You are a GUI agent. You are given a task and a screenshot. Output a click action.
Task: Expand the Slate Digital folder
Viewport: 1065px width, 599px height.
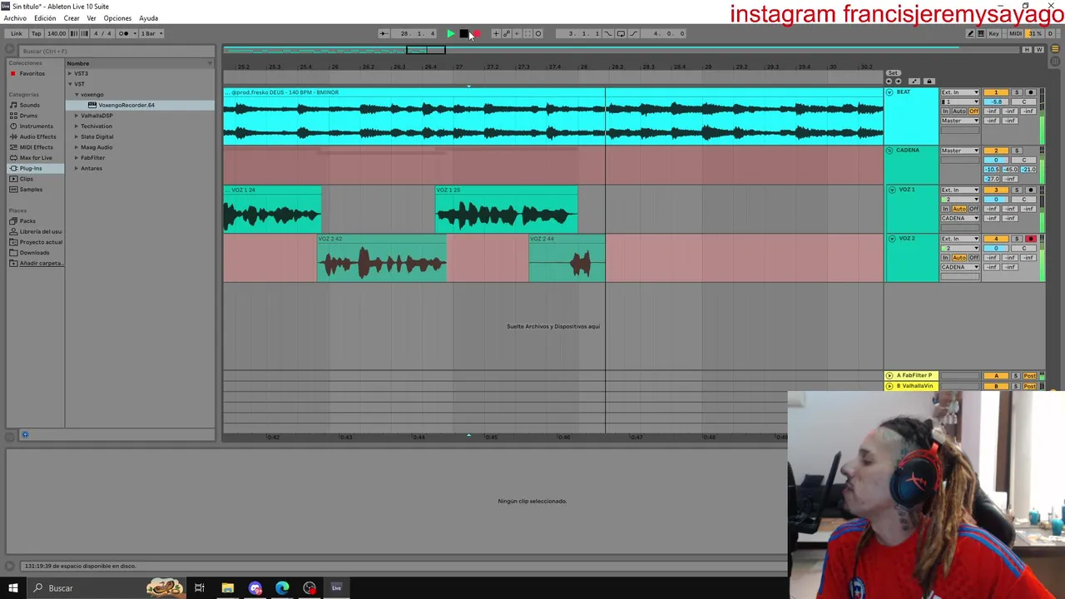[77, 136]
